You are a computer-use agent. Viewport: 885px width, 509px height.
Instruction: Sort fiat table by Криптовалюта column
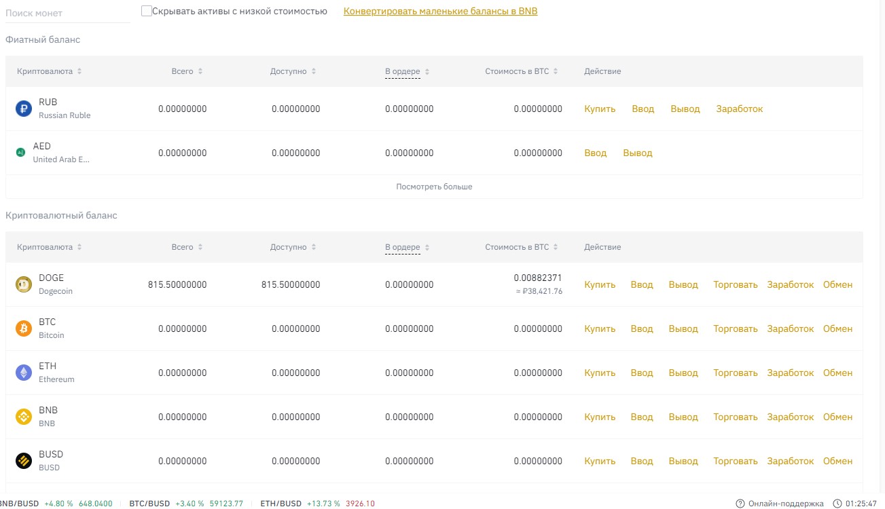click(x=49, y=71)
